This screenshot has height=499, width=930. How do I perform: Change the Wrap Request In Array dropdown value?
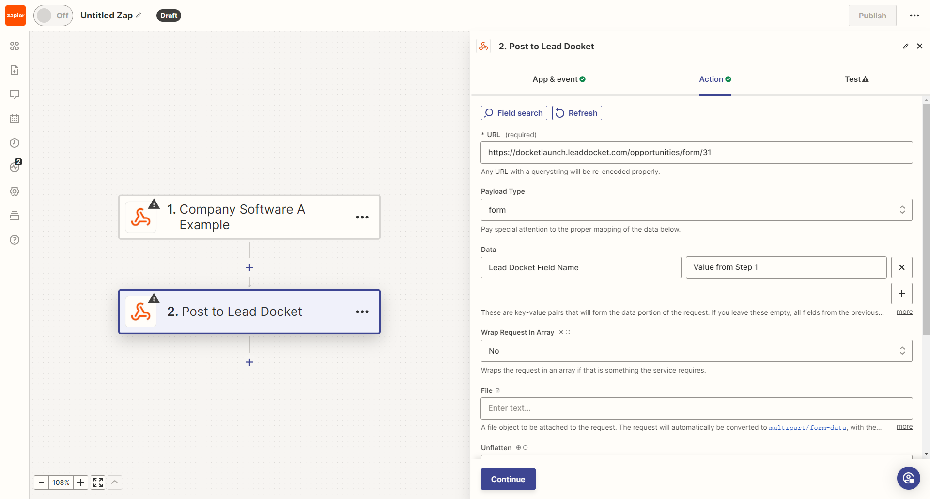(x=697, y=350)
